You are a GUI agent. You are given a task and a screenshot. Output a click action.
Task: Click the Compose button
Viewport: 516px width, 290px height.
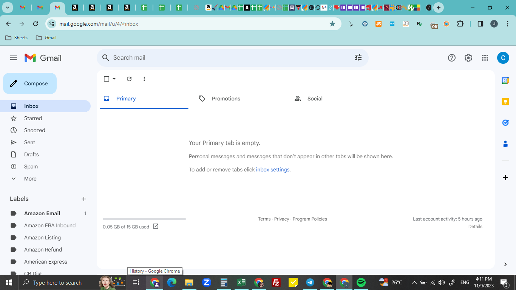point(30,83)
